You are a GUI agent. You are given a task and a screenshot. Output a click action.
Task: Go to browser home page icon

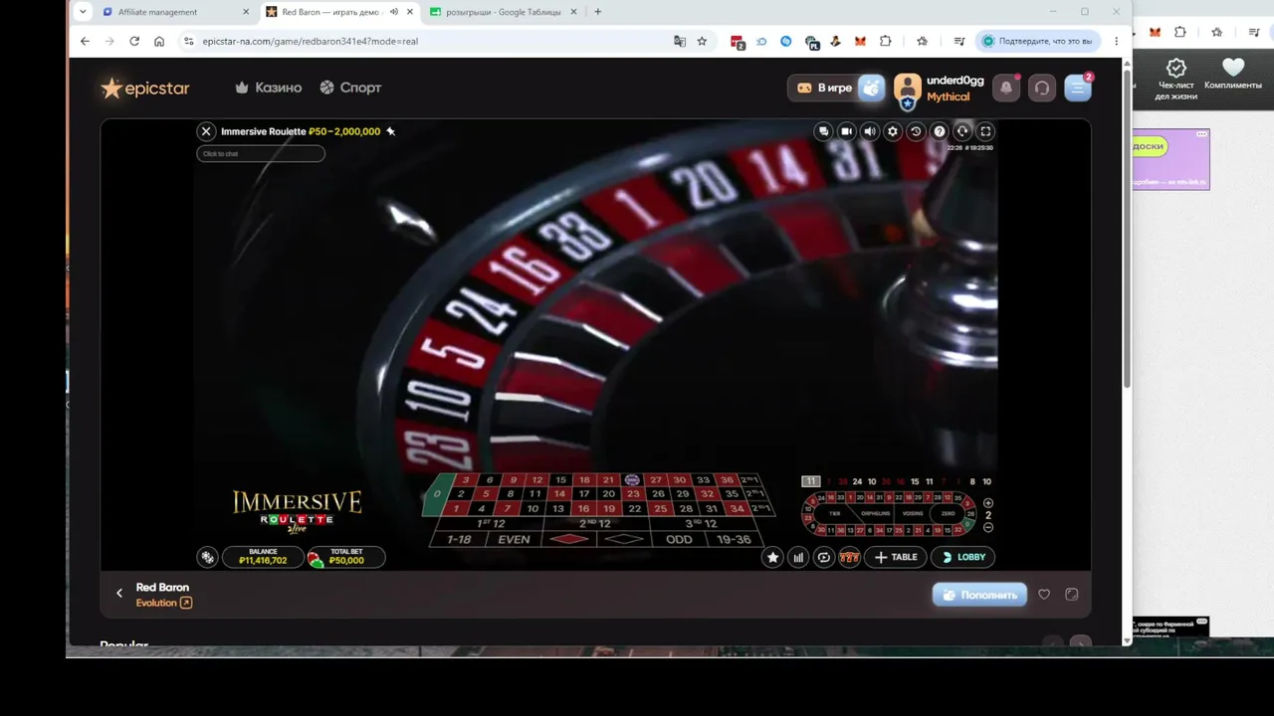pos(159,41)
